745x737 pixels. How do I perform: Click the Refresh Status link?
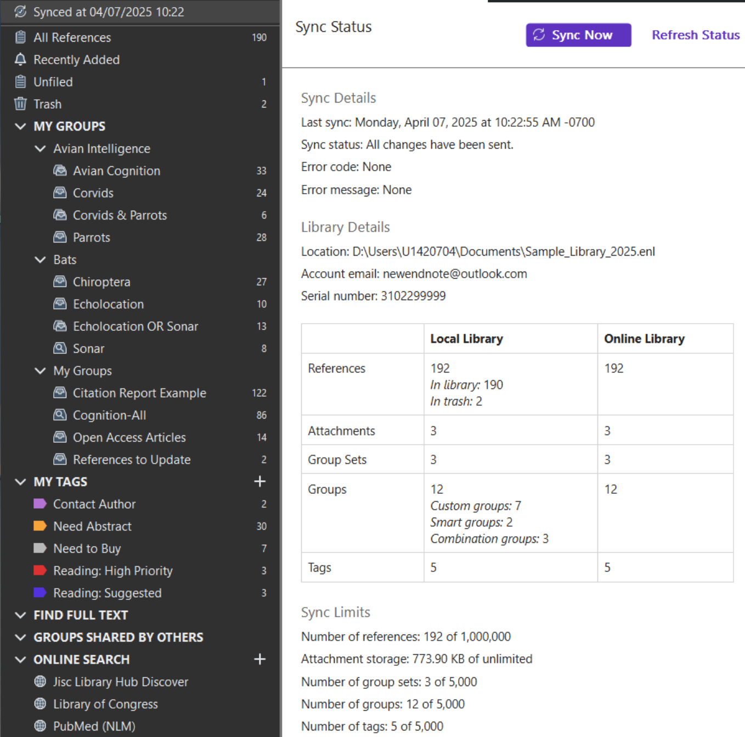[x=695, y=35]
